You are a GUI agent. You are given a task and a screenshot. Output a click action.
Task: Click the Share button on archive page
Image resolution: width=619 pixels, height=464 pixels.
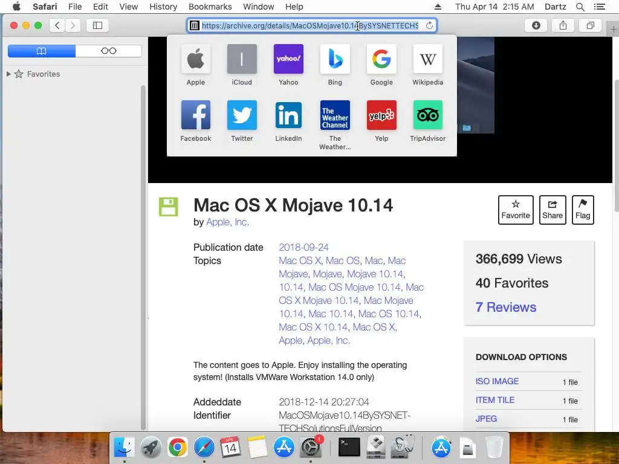click(553, 210)
